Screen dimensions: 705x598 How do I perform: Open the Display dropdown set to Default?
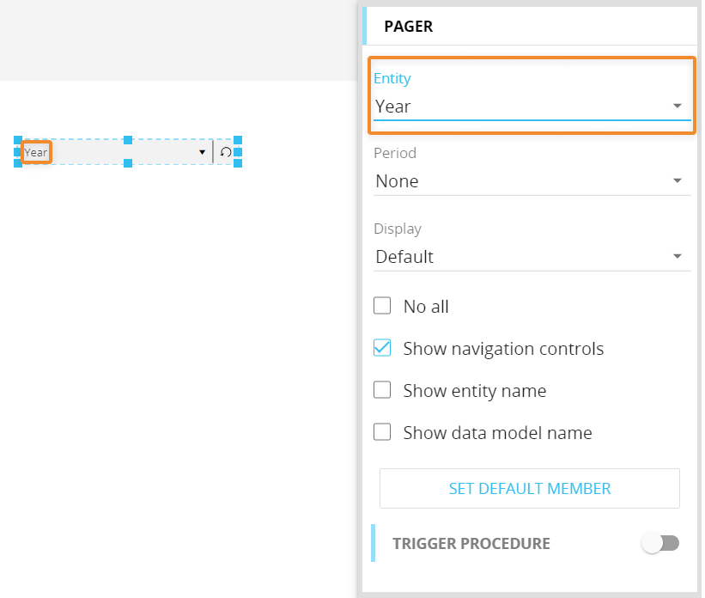click(532, 257)
